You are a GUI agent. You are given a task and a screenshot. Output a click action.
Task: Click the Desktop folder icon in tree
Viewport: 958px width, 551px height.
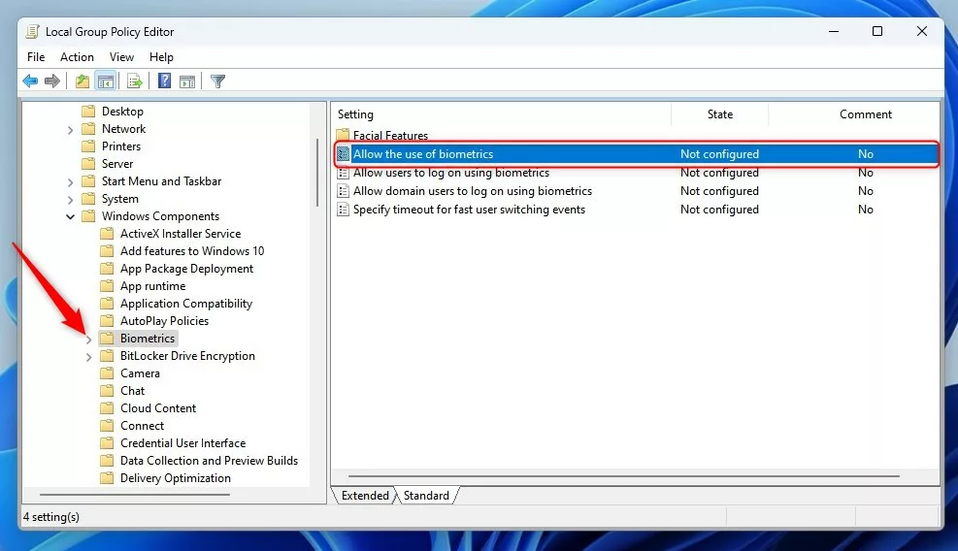point(88,111)
